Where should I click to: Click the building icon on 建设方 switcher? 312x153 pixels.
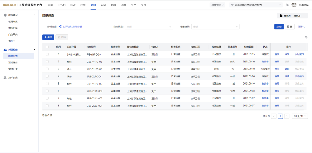click(281, 16)
